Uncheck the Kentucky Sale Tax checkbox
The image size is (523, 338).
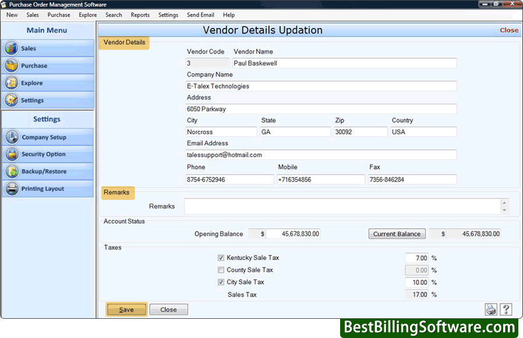(221, 258)
